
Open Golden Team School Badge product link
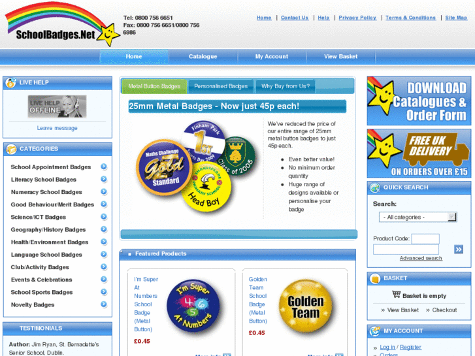(258, 300)
